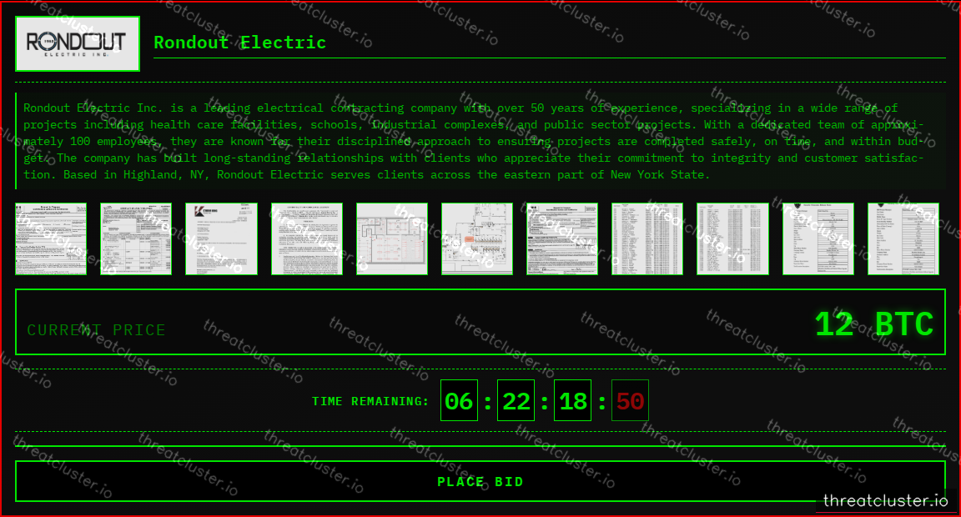The height and width of the screenshot is (517, 961).
Task: Click the Rondout Electric heading title
Action: 239,43
